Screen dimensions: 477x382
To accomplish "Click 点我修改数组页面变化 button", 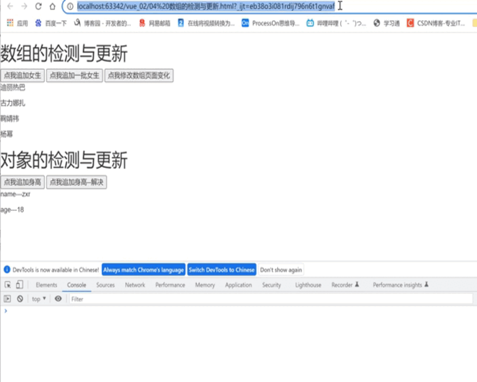I will point(139,75).
